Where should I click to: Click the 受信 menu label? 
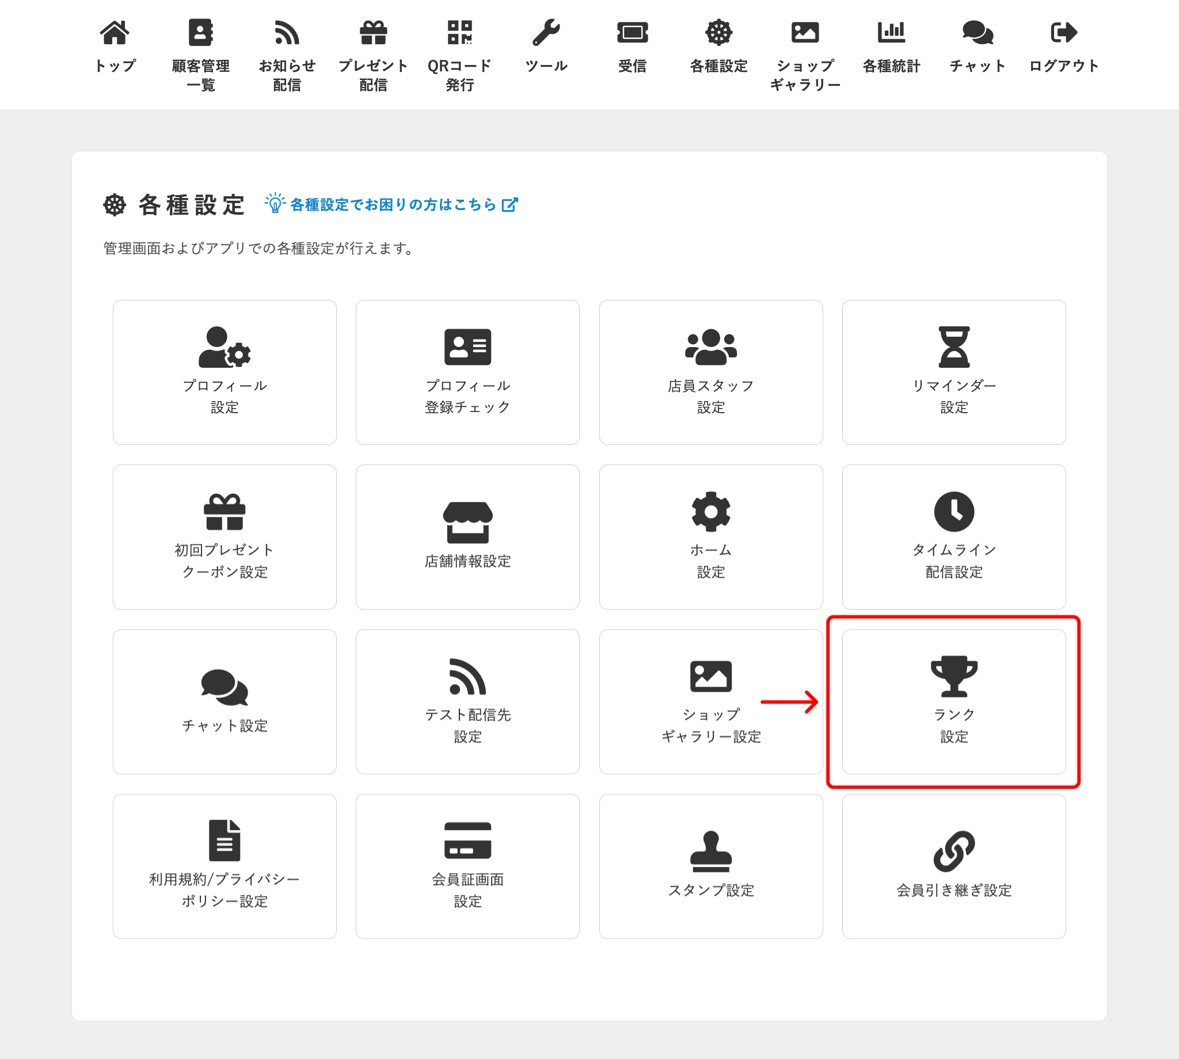click(x=632, y=66)
